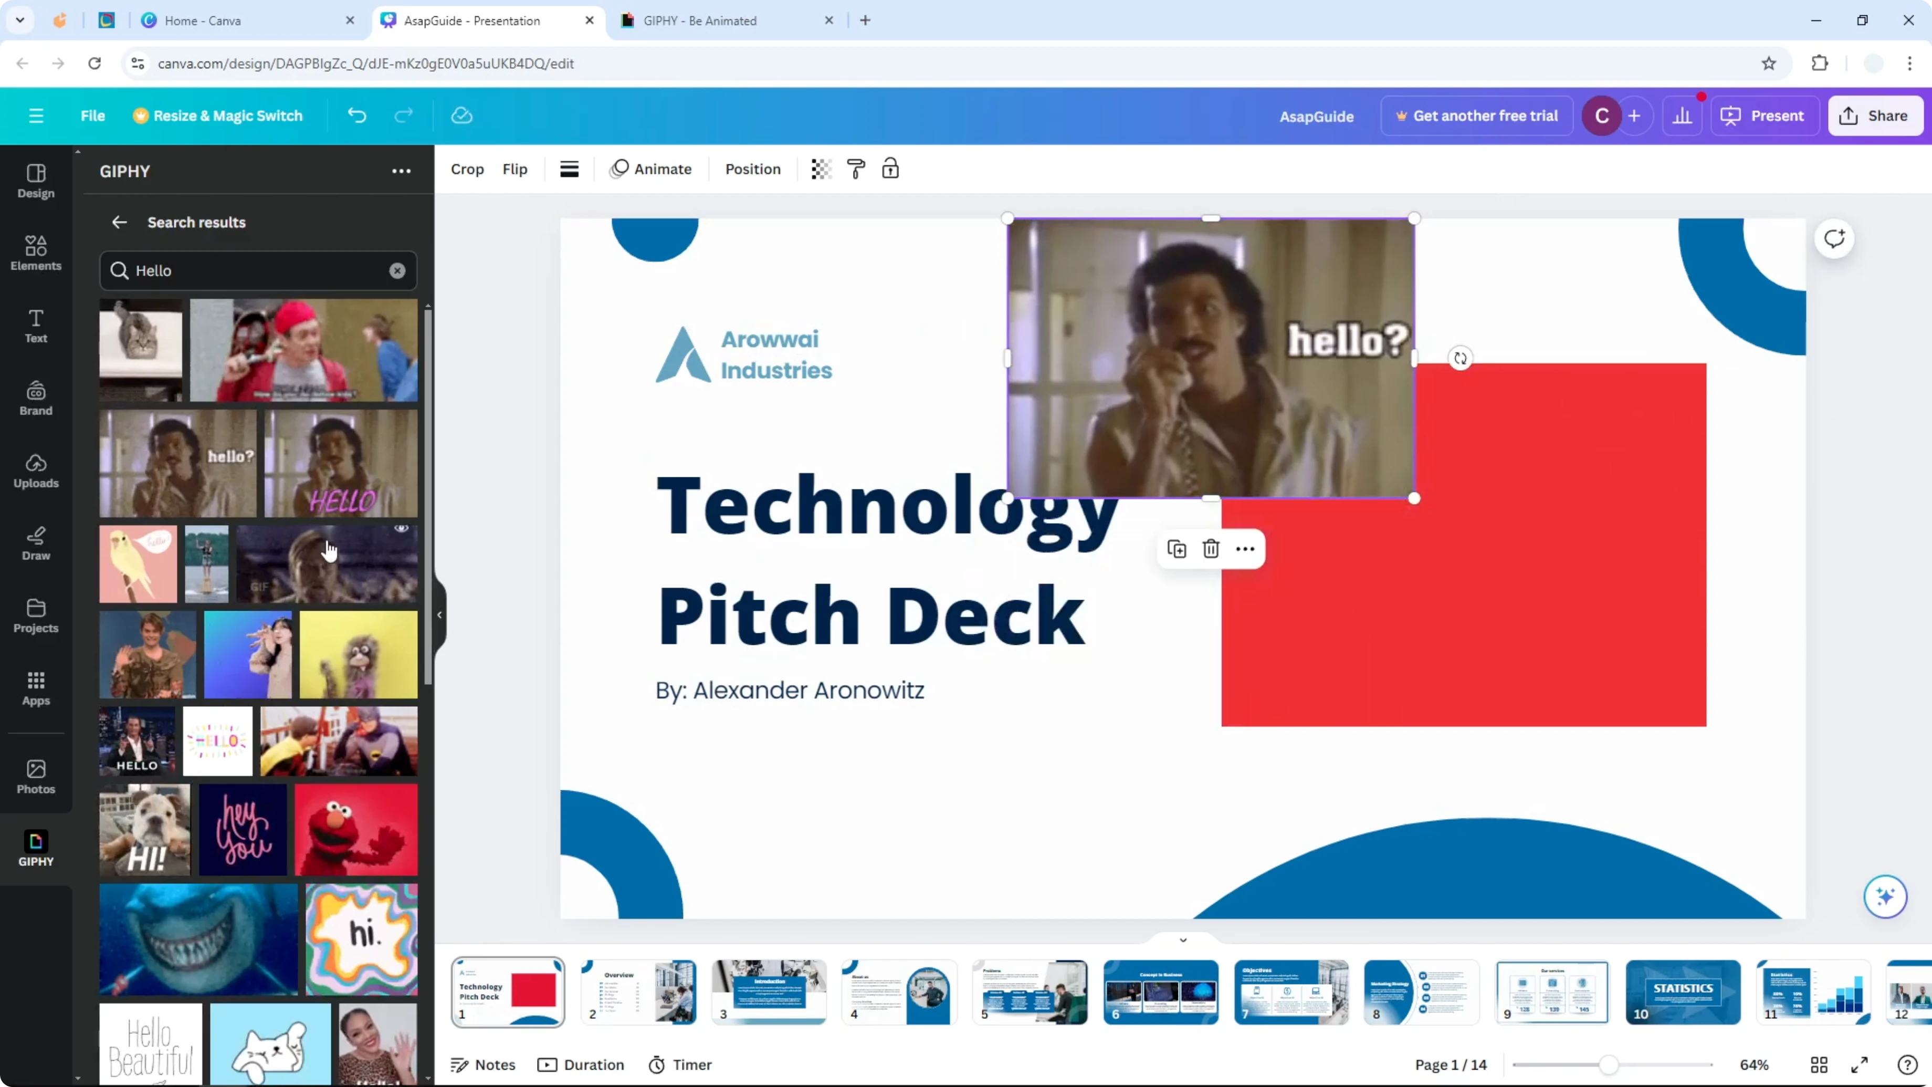This screenshot has height=1087, width=1932.
Task: Open border style lines option
Action: 569,169
